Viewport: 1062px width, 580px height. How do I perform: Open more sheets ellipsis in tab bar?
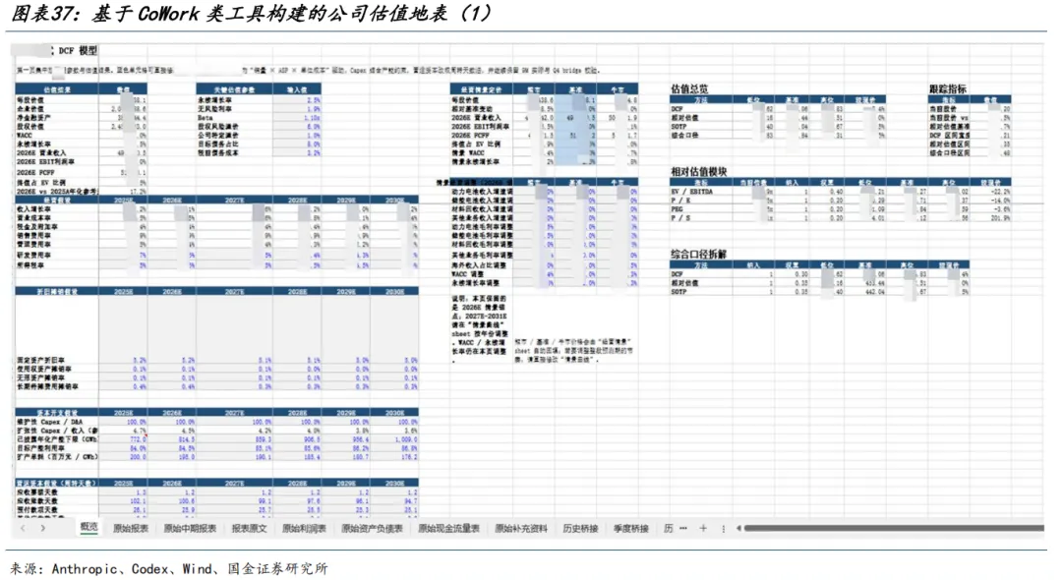(x=683, y=528)
